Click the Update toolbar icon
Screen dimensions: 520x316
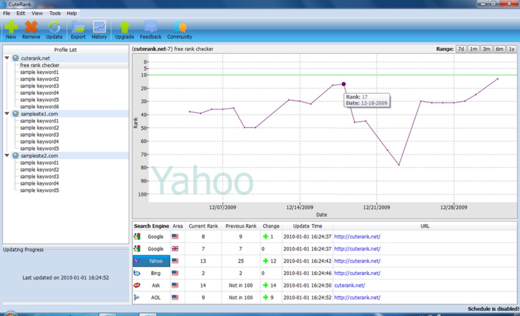[54, 27]
